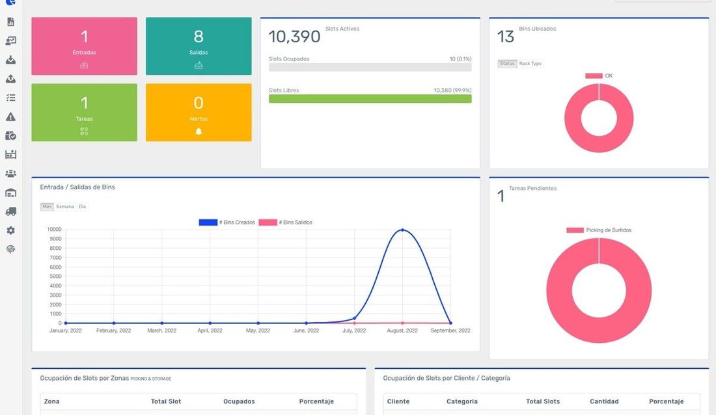Click the Slots Ocupados progress bar
716x415 pixels.
pyautogui.click(x=370, y=67)
